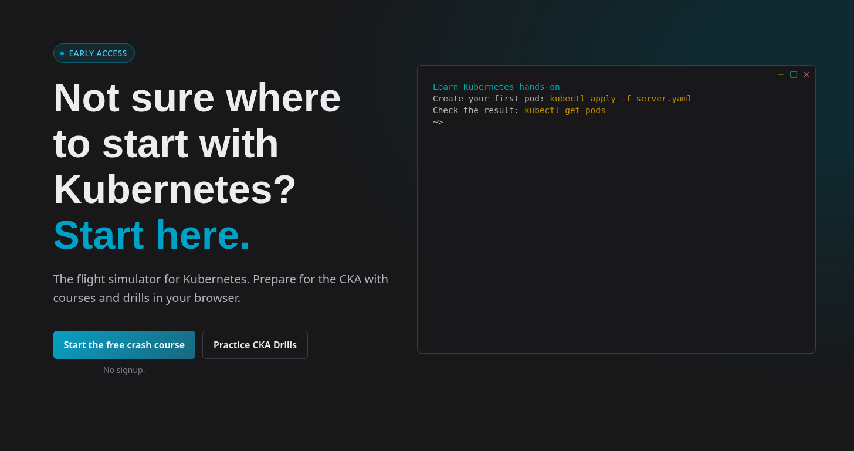This screenshot has width=854, height=451.
Task: Click the "kubectl get pods" command
Action: (565, 110)
